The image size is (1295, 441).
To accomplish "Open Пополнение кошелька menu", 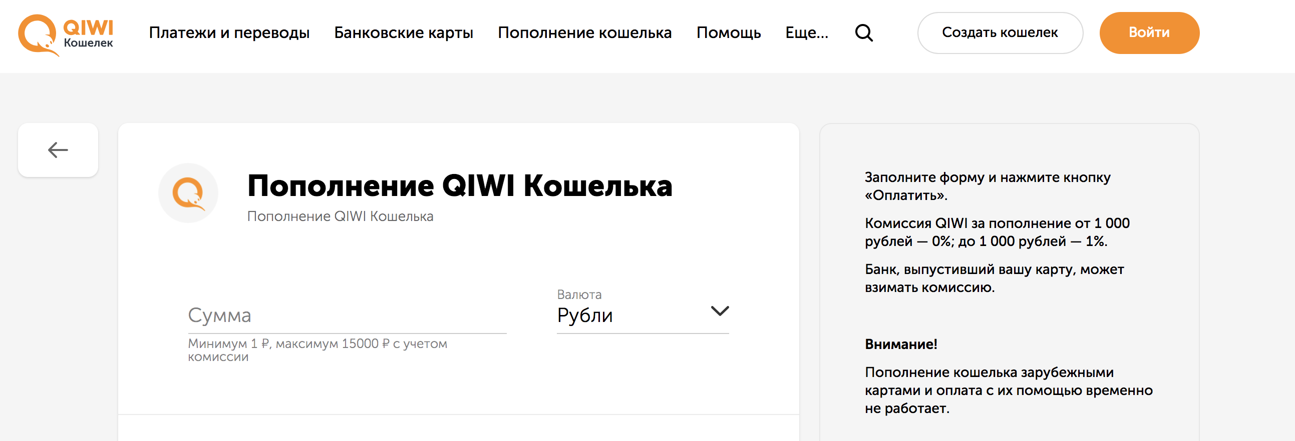I will [x=585, y=33].
